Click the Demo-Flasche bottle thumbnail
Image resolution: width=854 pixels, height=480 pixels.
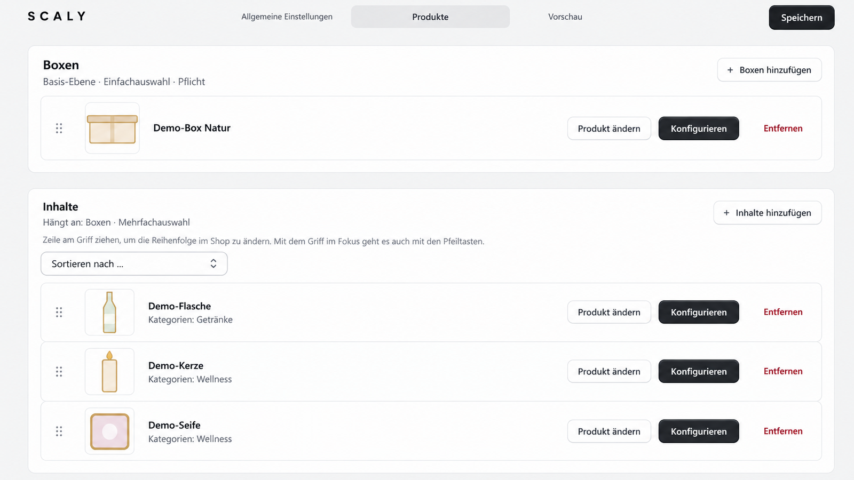tap(109, 312)
